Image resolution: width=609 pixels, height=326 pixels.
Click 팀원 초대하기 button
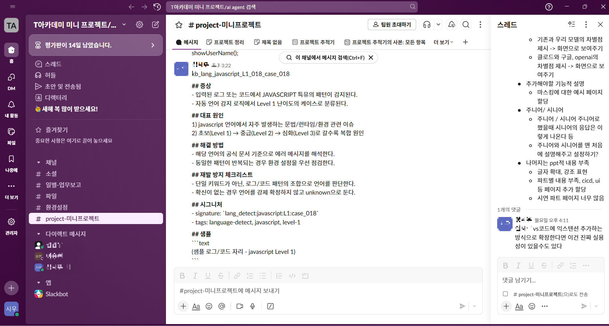click(x=392, y=25)
